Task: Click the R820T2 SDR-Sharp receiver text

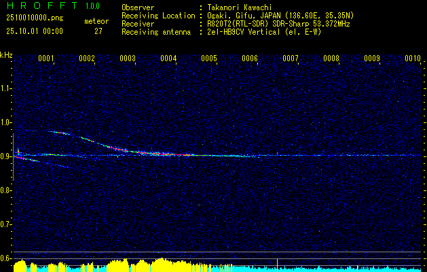Action: (273, 23)
